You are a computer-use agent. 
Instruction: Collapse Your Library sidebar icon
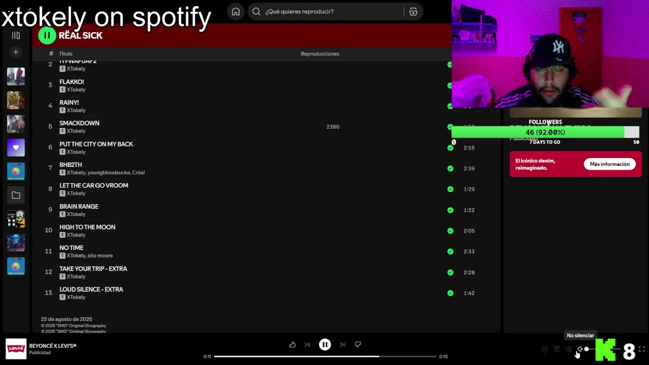[x=16, y=35]
